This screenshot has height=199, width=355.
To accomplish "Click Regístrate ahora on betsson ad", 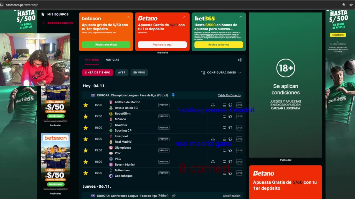I will point(106,44).
